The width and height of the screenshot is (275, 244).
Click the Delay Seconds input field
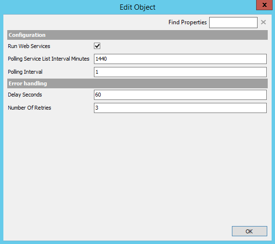[180, 95]
